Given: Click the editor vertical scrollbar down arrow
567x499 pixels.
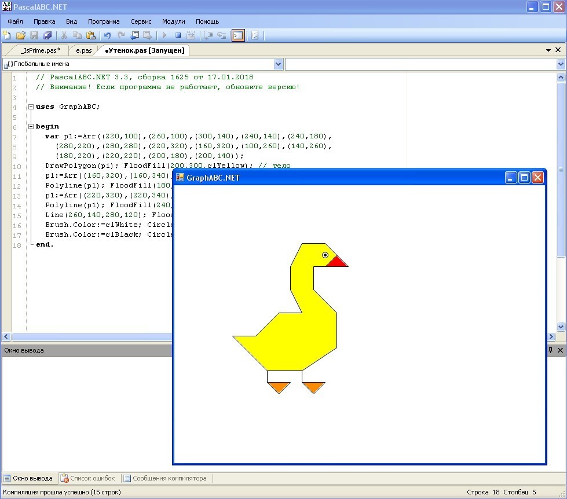Looking at the screenshot, I should (561, 326).
